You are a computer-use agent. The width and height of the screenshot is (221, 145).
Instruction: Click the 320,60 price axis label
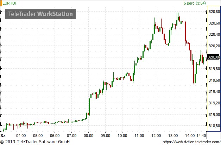coord(214,23)
